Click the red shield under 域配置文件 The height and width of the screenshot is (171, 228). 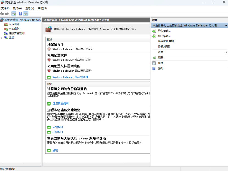[49, 49]
